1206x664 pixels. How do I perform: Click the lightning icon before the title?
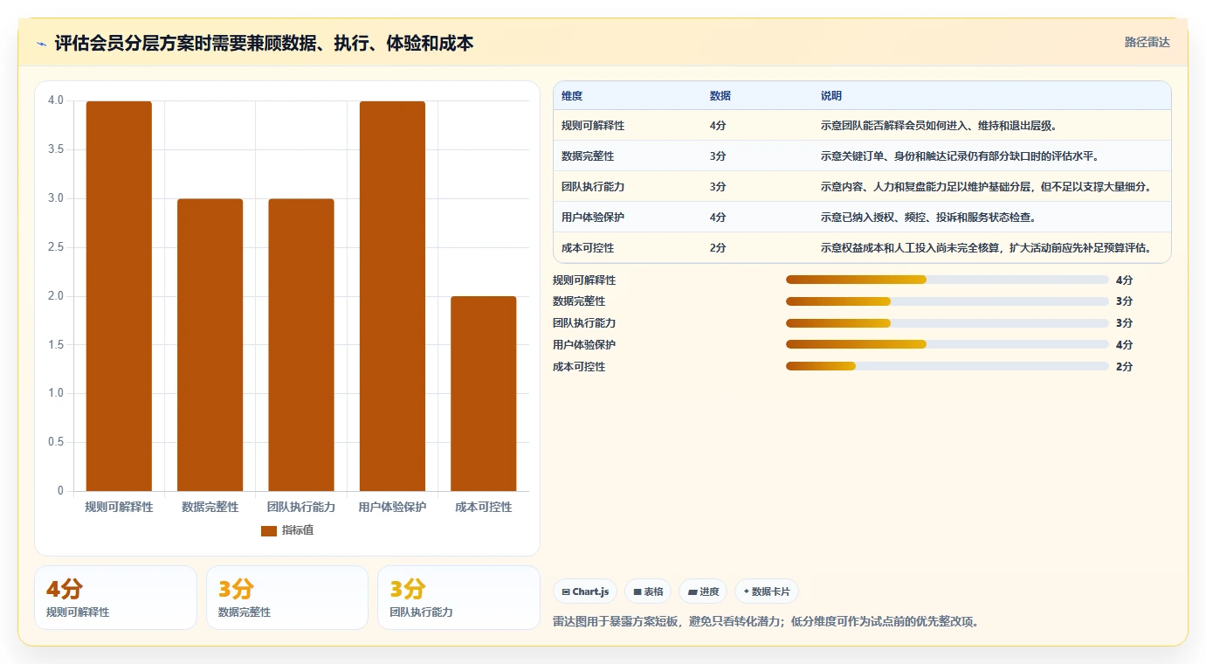[x=42, y=44]
